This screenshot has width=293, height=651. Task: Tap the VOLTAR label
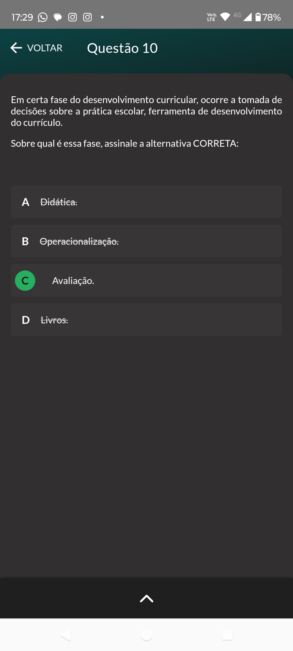click(45, 48)
